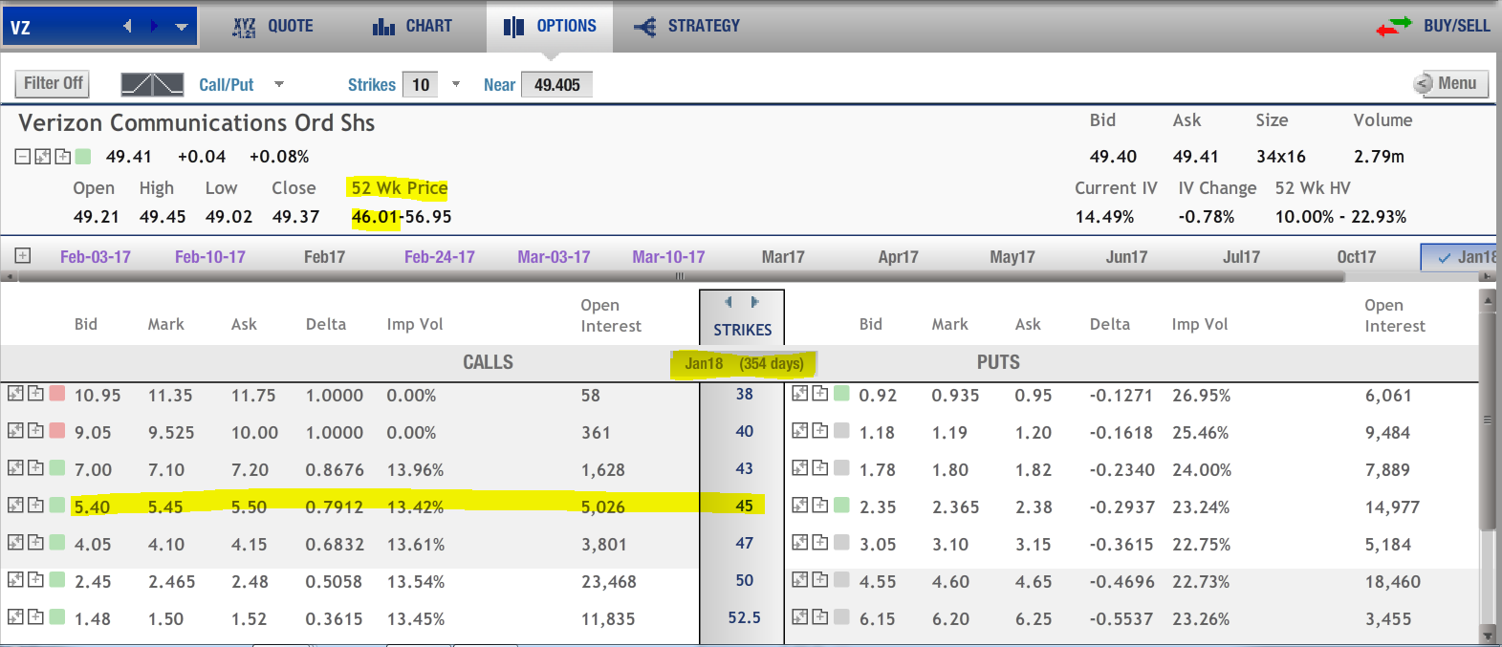Click the STRIKES column header
Screen dimensions: 1502x647
[x=742, y=330]
